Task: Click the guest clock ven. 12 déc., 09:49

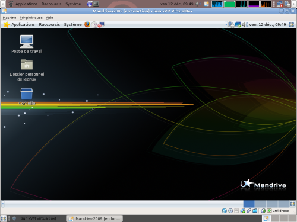Action: (x=267, y=24)
